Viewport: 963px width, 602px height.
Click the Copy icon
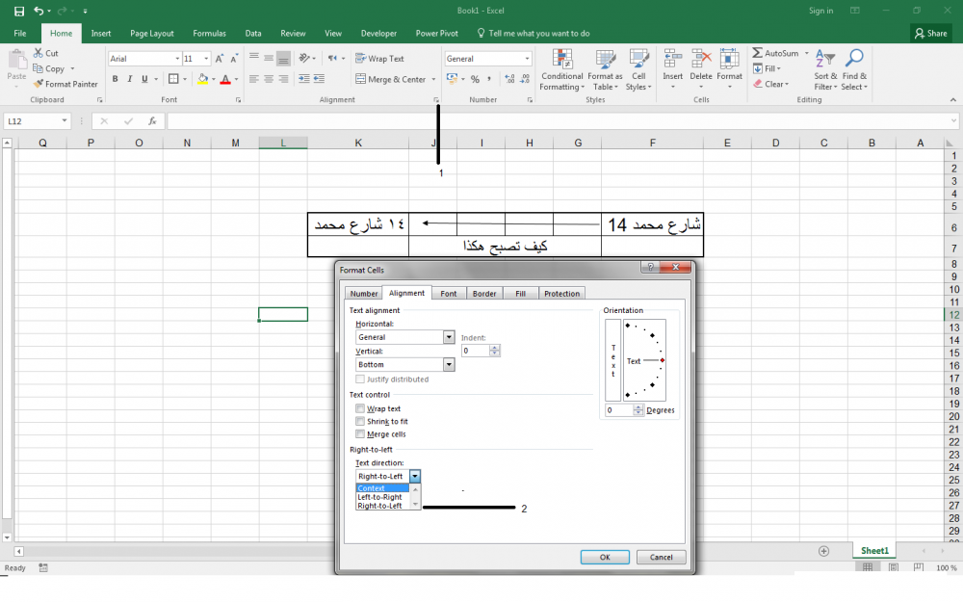pyautogui.click(x=39, y=68)
